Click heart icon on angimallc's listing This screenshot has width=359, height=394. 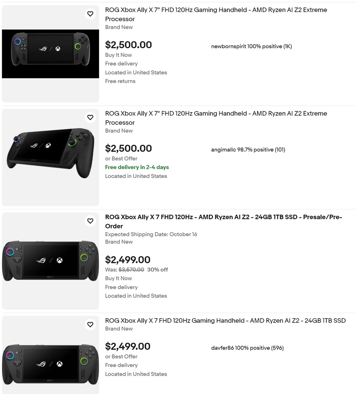[90, 117]
